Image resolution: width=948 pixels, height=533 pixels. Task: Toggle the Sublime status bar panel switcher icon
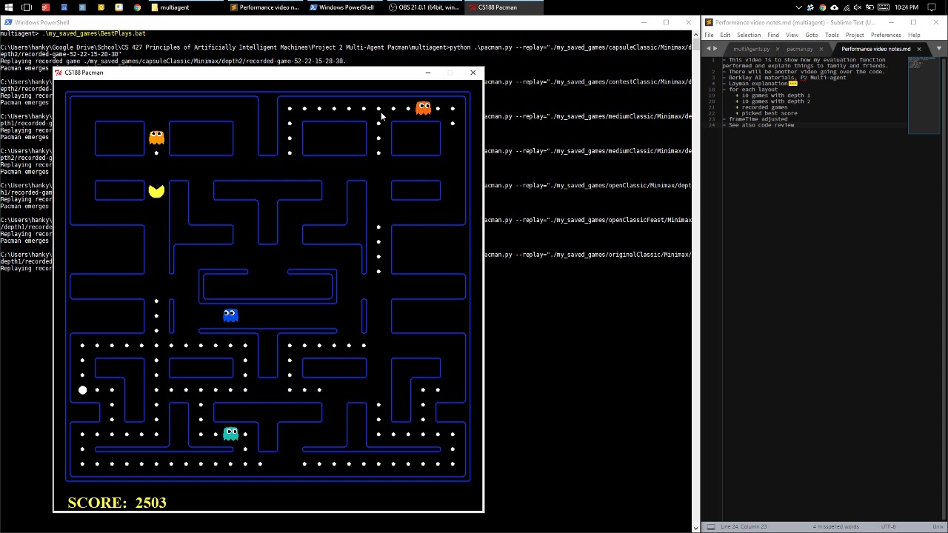[x=711, y=526]
